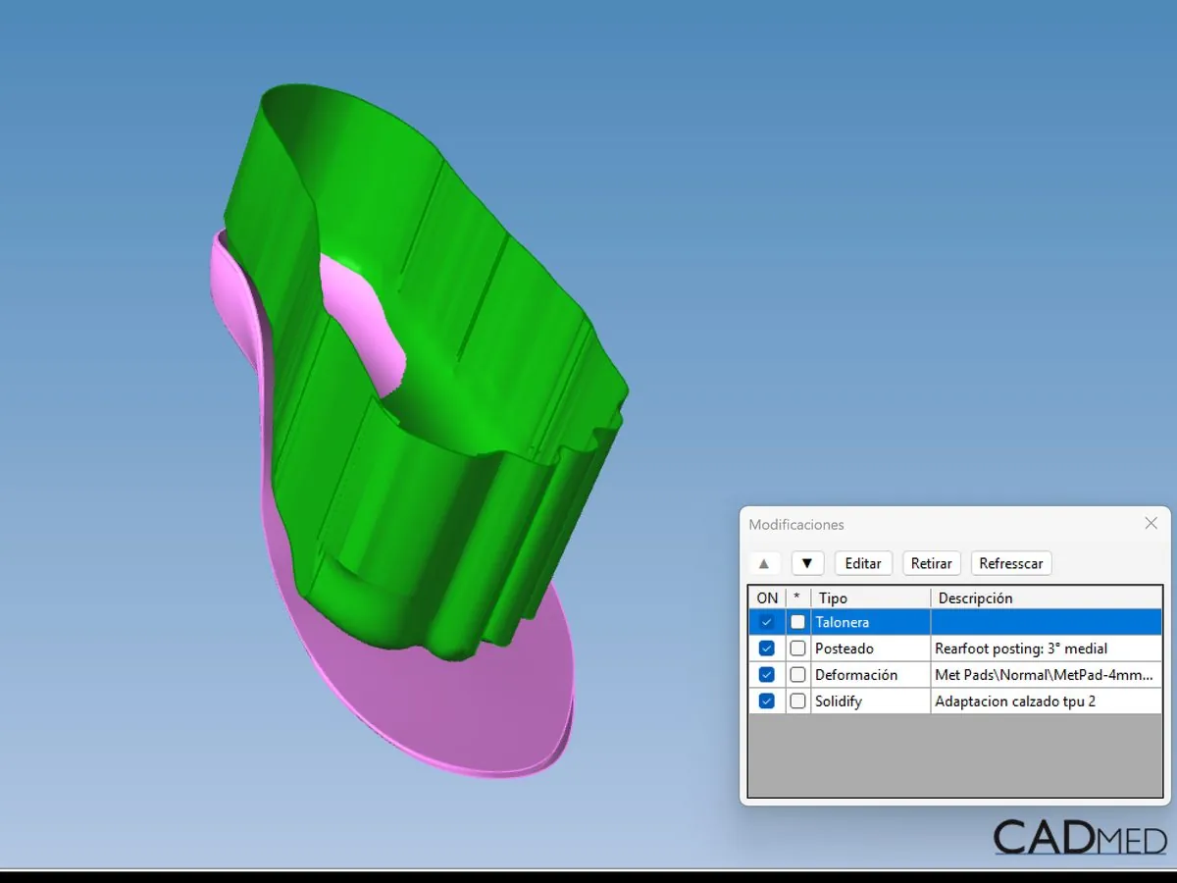Click 'Rearfoot posting: 3° medial' description
1177x883 pixels.
pos(1021,649)
